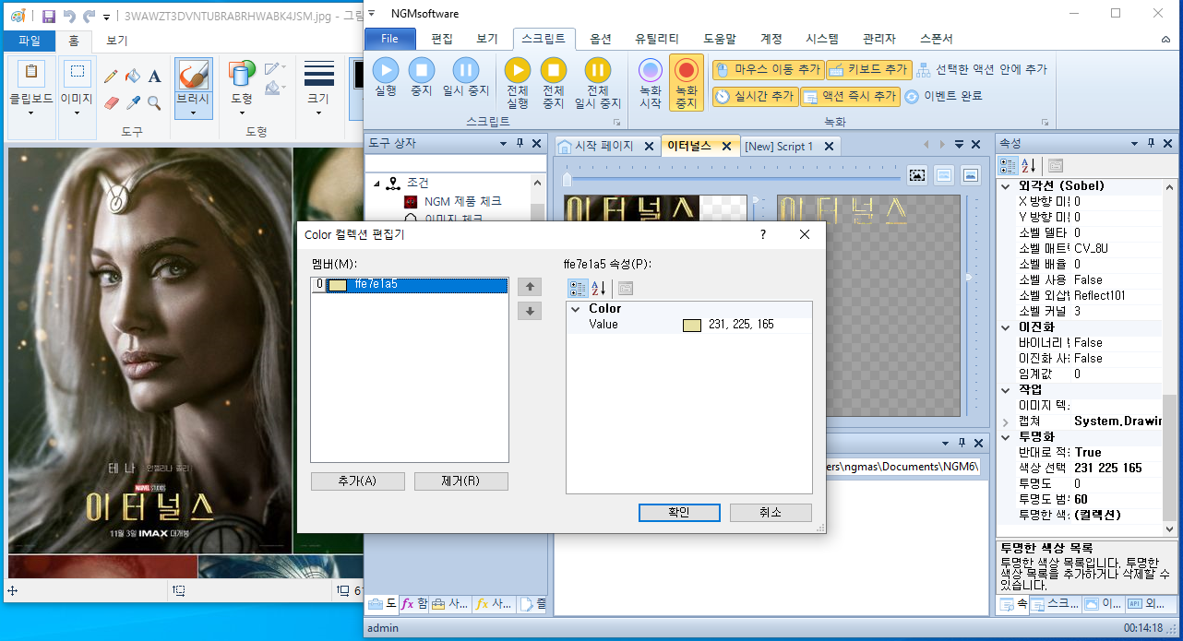Viewport: 1183px width, 641px height.
Task: Click the 액션 즉시 추가 toggle button
Action: [850, 96]
